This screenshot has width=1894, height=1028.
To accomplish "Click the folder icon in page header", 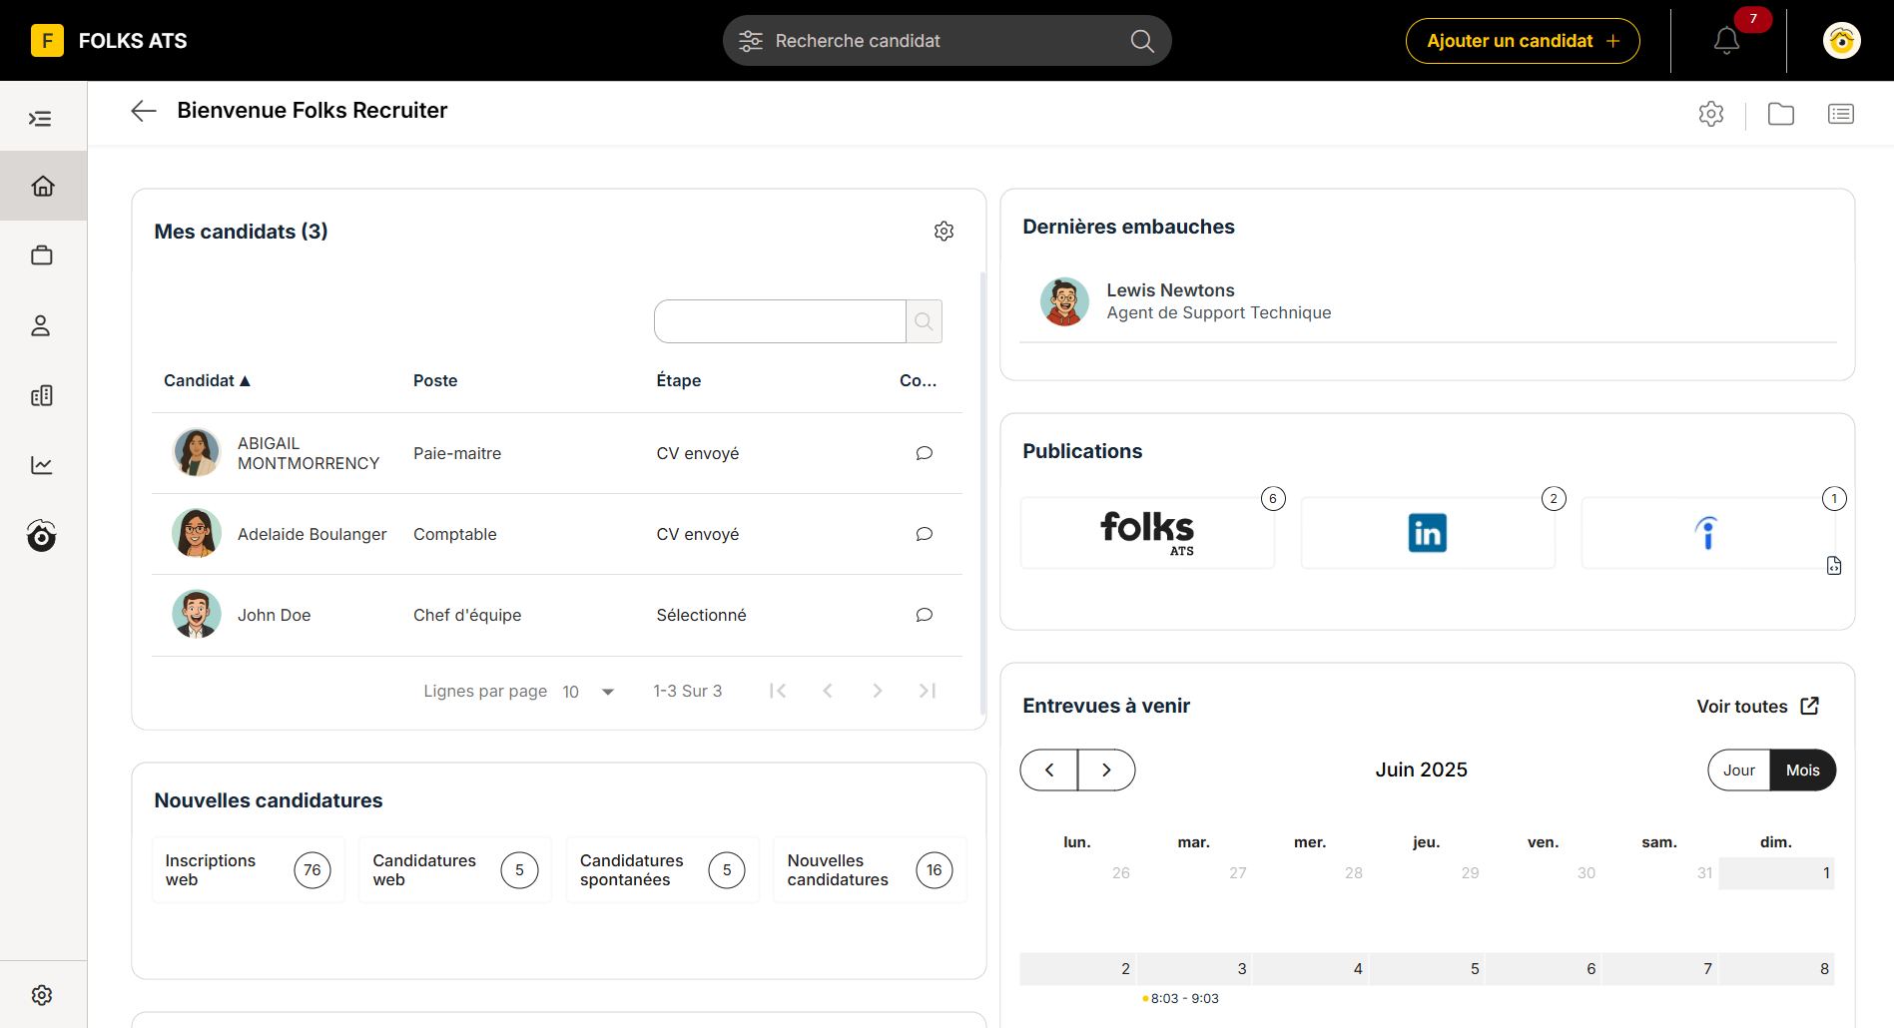I will pos(1780,114).
